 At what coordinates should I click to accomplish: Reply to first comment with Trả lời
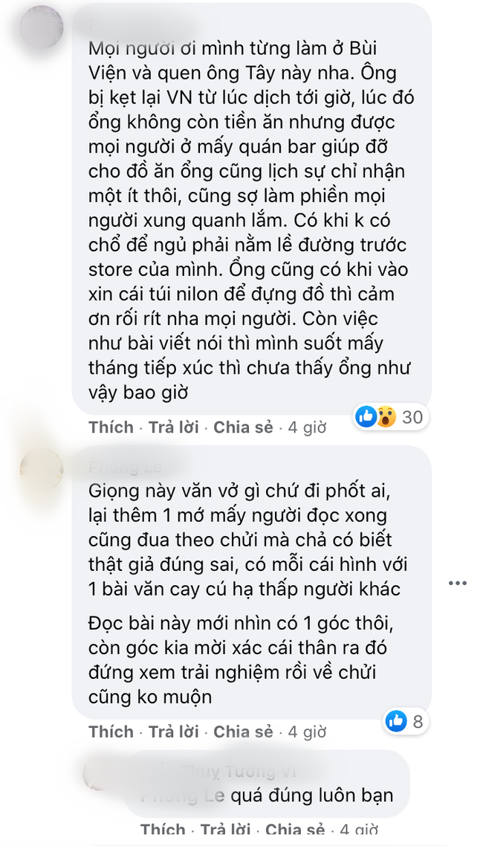coord(174,427)
